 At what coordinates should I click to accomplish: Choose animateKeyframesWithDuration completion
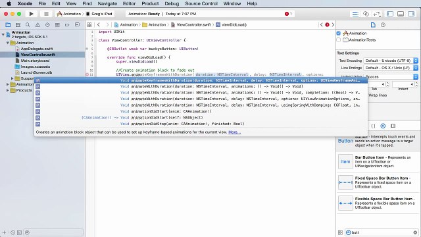coord(201,80)
